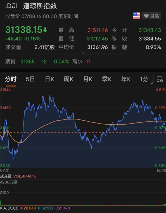The image size is (166, 213).
Task: Tap the low value 31212.45
Action: tap(97, 39)
